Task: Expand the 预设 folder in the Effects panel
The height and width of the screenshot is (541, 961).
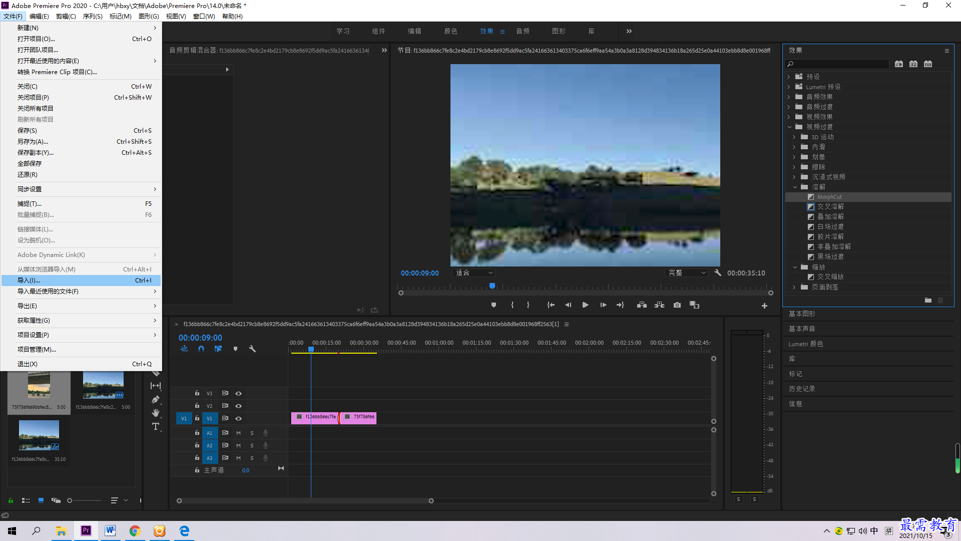Action: coord(789,77)
